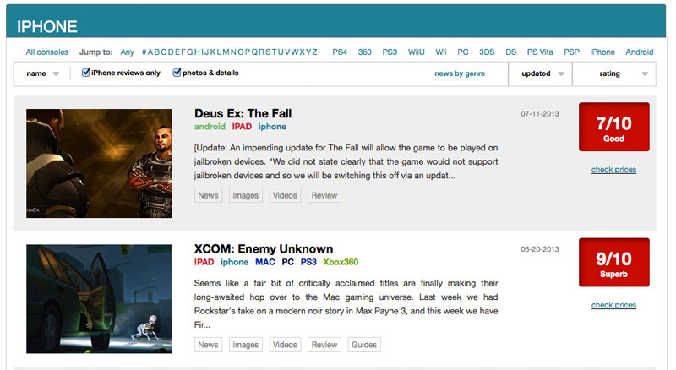The width and height of the screenshot is (676, 370).
Task: Open Videos button for Deus Ex
Action: pos(285,195)
